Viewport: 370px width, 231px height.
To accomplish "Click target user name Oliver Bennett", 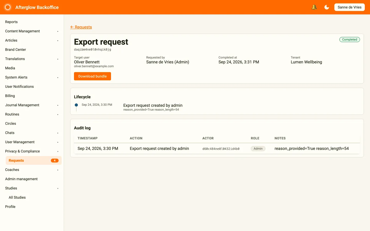I will tap(87, 62).
